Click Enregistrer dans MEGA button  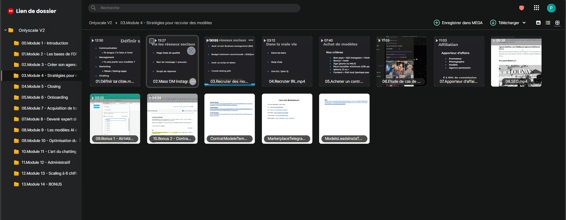click(458, 23)
